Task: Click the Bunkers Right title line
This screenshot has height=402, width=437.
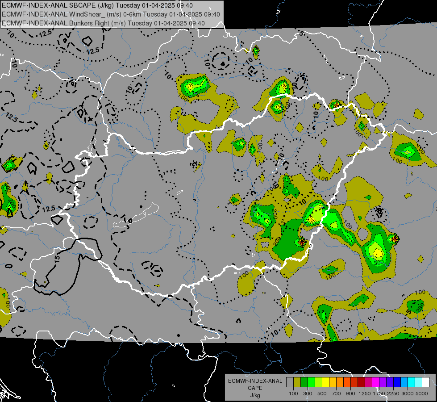Action: pyautogui.click(x=103, y=23)
